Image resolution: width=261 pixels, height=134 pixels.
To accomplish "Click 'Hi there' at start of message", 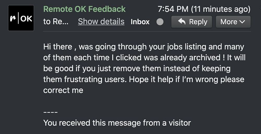I will click(x=58, y=47).
